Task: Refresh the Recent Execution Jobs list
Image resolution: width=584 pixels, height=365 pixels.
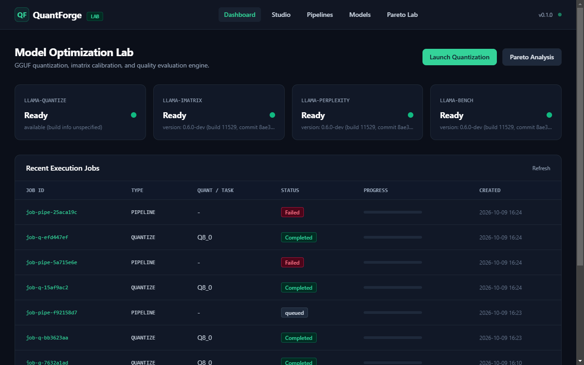Action: coord(541,168)
